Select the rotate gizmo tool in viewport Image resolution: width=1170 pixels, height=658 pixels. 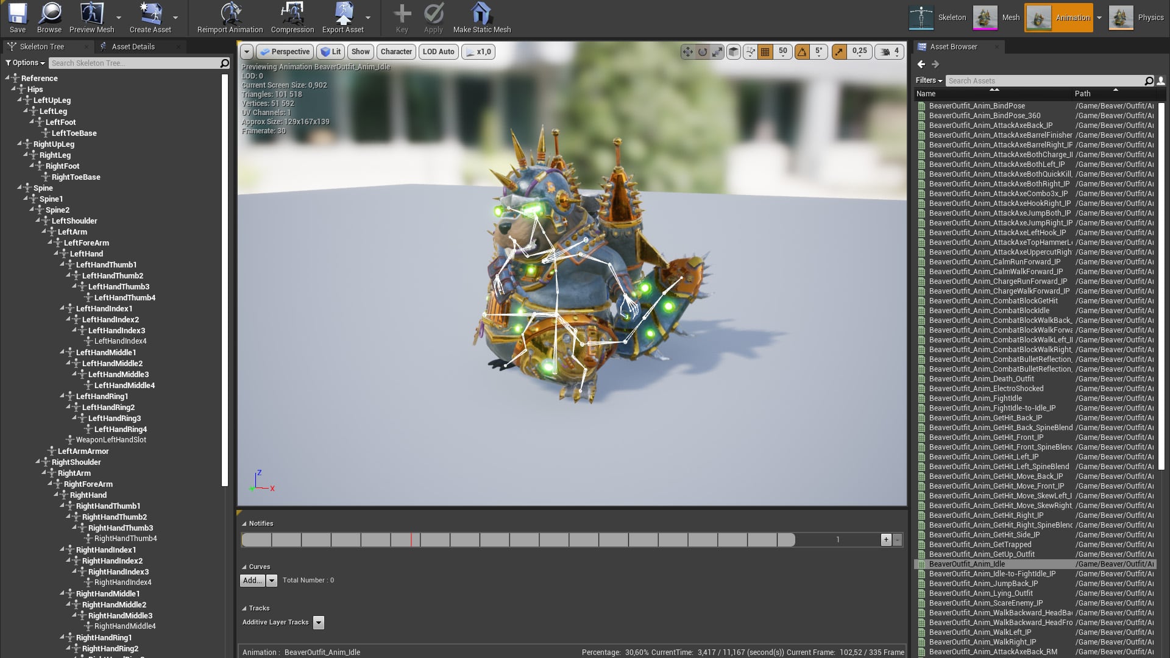703,52
